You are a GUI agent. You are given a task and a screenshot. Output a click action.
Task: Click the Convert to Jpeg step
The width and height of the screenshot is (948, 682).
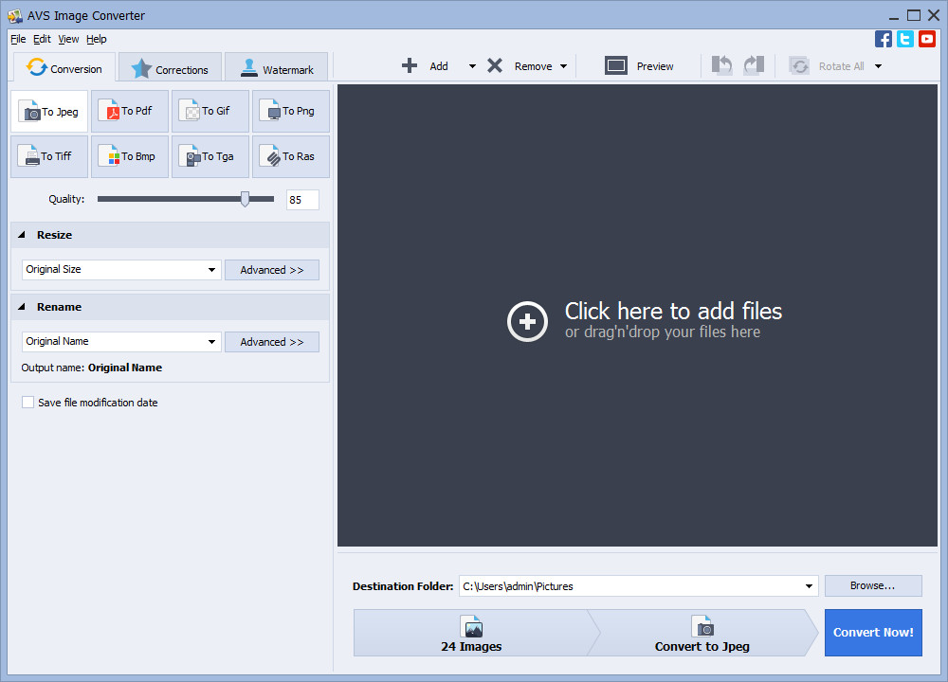pos(702,633)
